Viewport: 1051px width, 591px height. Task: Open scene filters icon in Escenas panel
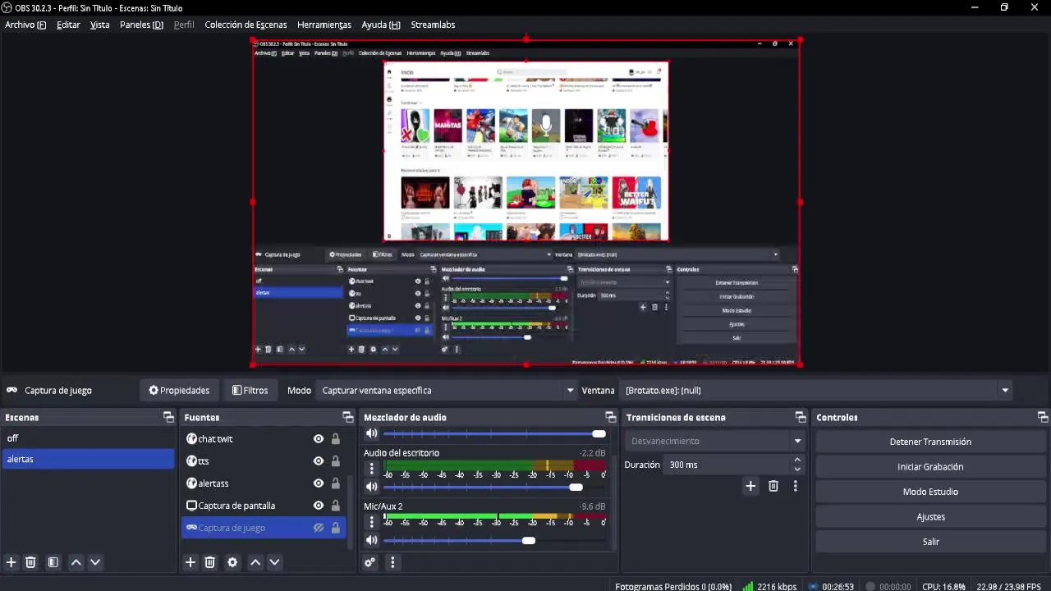(x=53, y=562)
